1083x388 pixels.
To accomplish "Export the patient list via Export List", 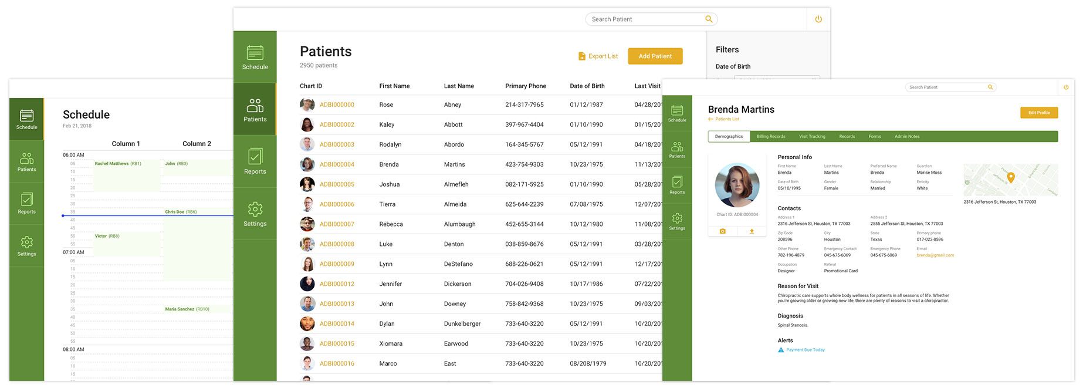I will pyautogui.click(x=598, y=56).
